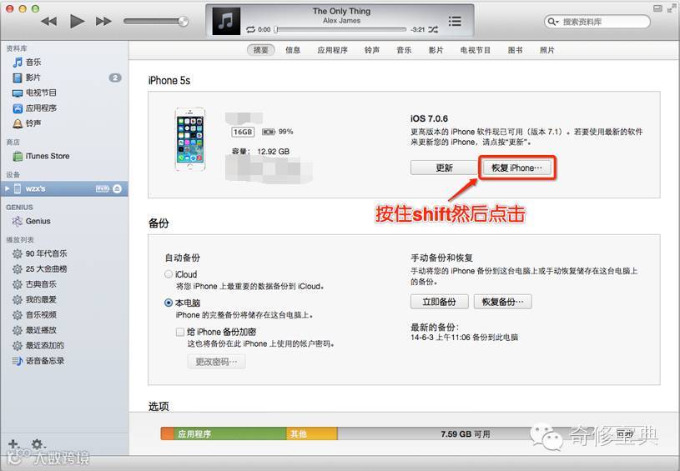Open the 90 年代音乐 playlist
This screenshot has height=471, width=680.
pyautogui.click(x=64, y=253)
